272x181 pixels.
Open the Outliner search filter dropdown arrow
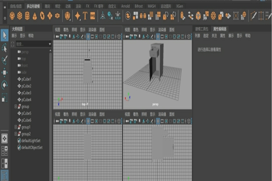(50, 44)
